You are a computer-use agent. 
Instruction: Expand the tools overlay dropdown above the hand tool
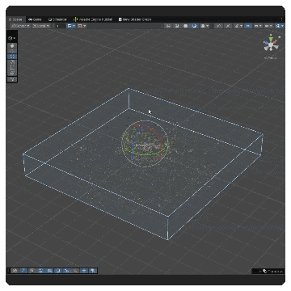[12, 38]
